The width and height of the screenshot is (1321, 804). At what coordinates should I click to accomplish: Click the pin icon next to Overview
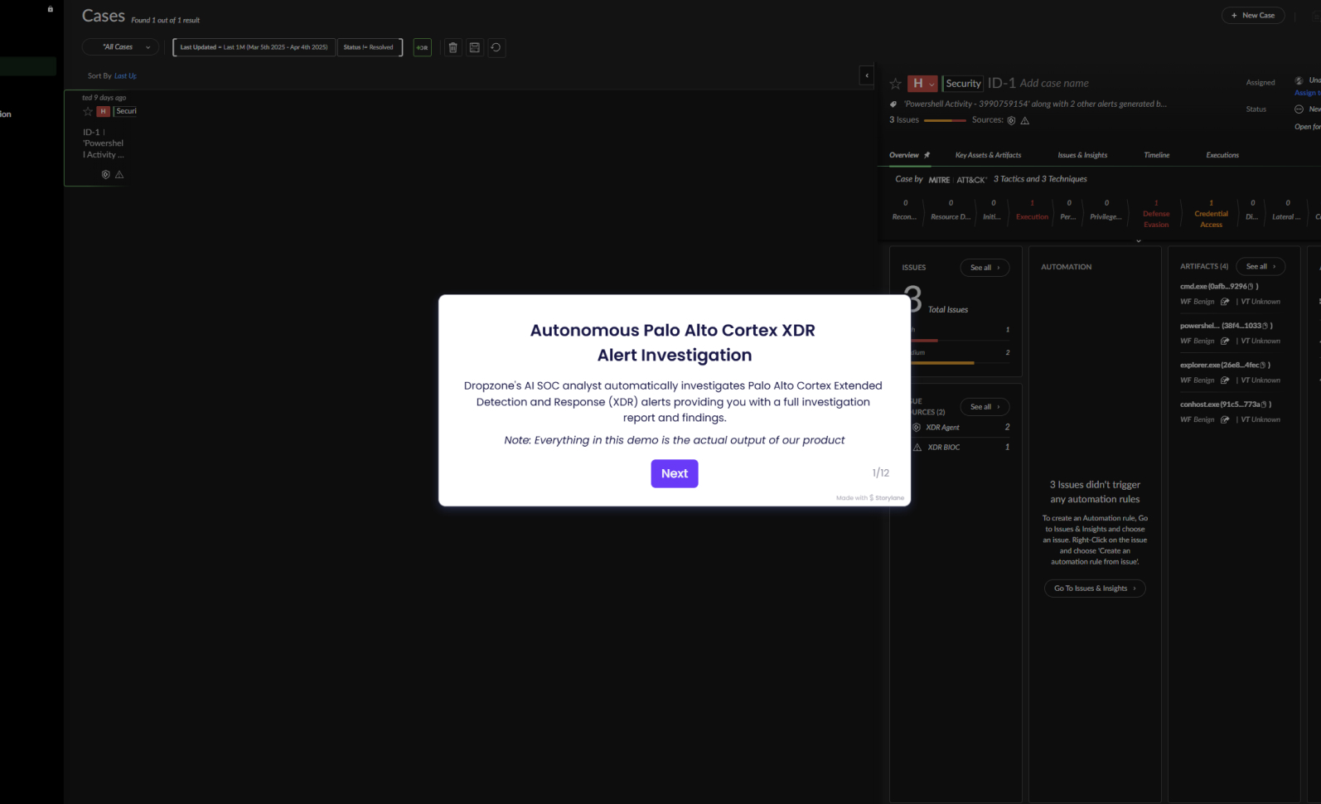(x=927, y=155)
